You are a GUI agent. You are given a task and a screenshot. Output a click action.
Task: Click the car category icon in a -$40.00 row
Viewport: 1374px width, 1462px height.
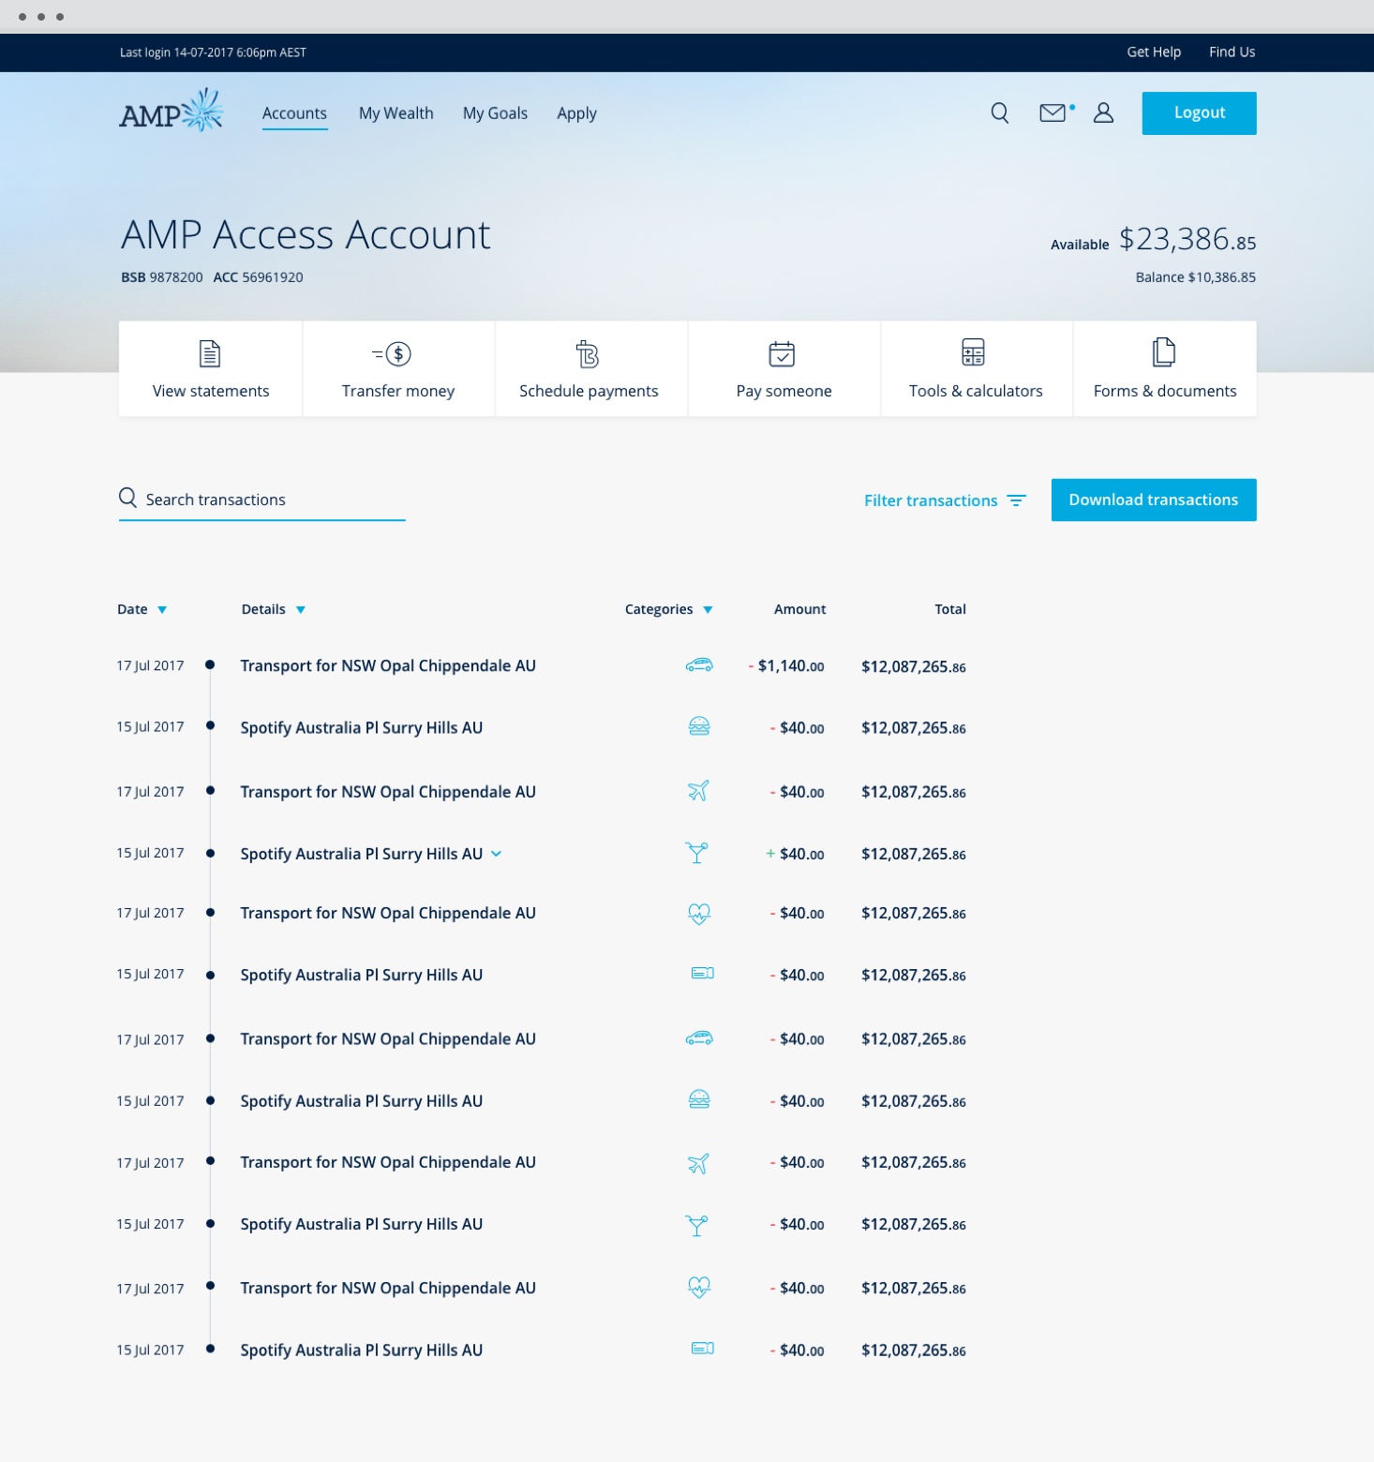click(699, 1038)
